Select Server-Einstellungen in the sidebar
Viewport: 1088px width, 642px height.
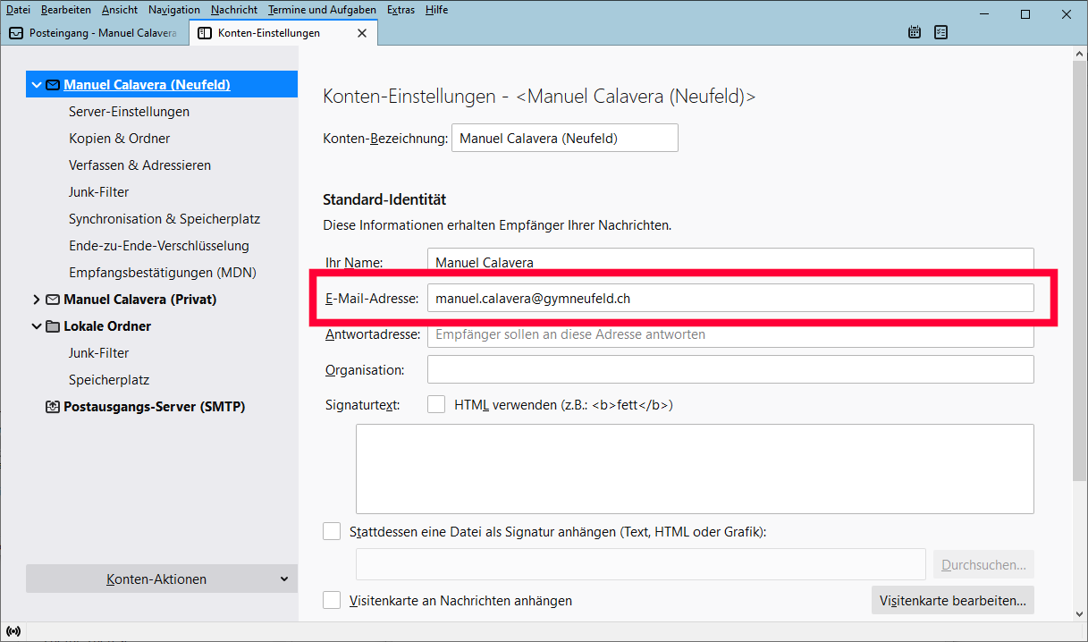pyautogui.click(x=129, y=112)
